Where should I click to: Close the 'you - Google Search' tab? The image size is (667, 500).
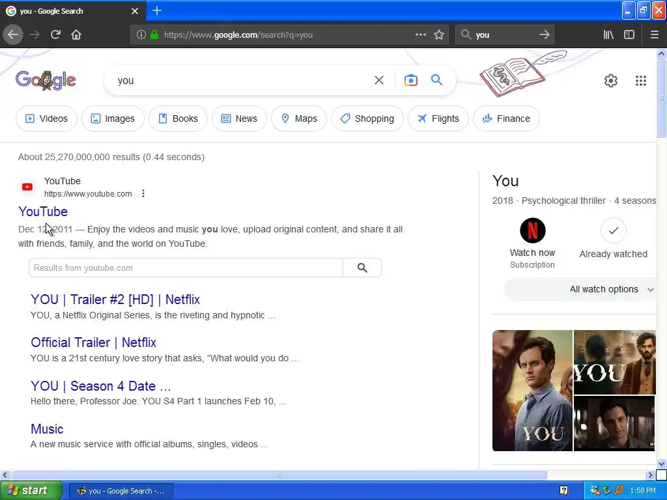135,11
